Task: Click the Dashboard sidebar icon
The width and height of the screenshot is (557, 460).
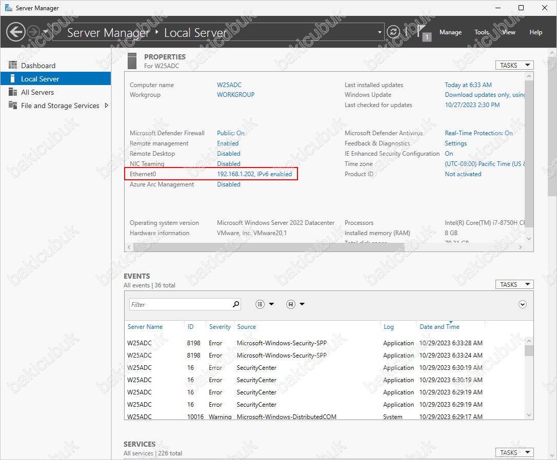Action: (x=13, y=65)
